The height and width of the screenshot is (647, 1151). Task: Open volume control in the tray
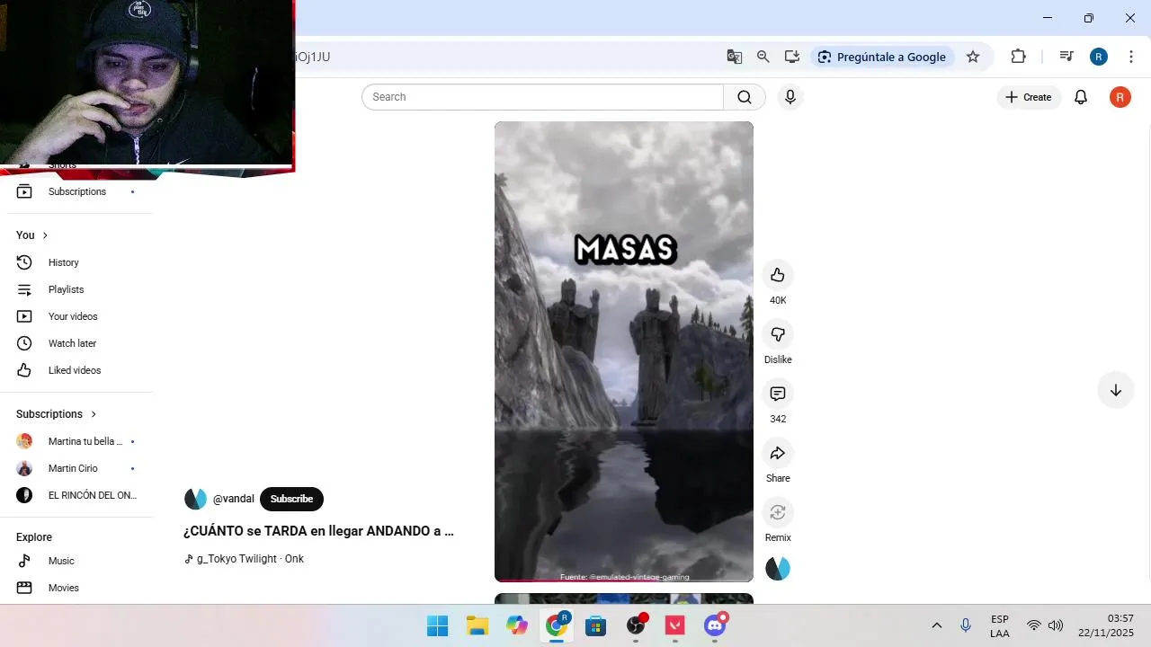[x=1056, y=625]
